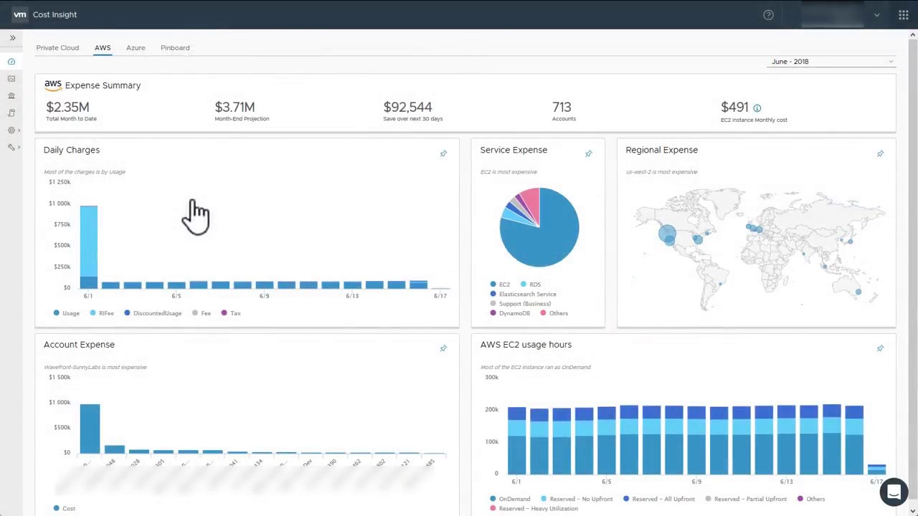Click the EC2 instance cost info icon
Viewport: 918px width, 516px height.
(x=757, y=108)
